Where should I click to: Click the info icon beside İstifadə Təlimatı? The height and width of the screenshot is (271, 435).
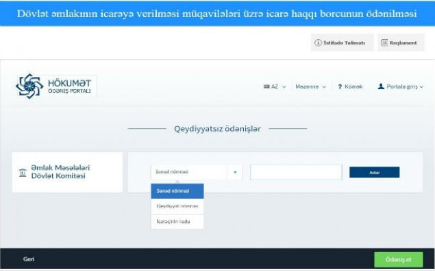(318, 43)
